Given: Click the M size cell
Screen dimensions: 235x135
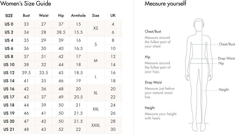Looking at the screenshot, I should (x=96, y=61).
